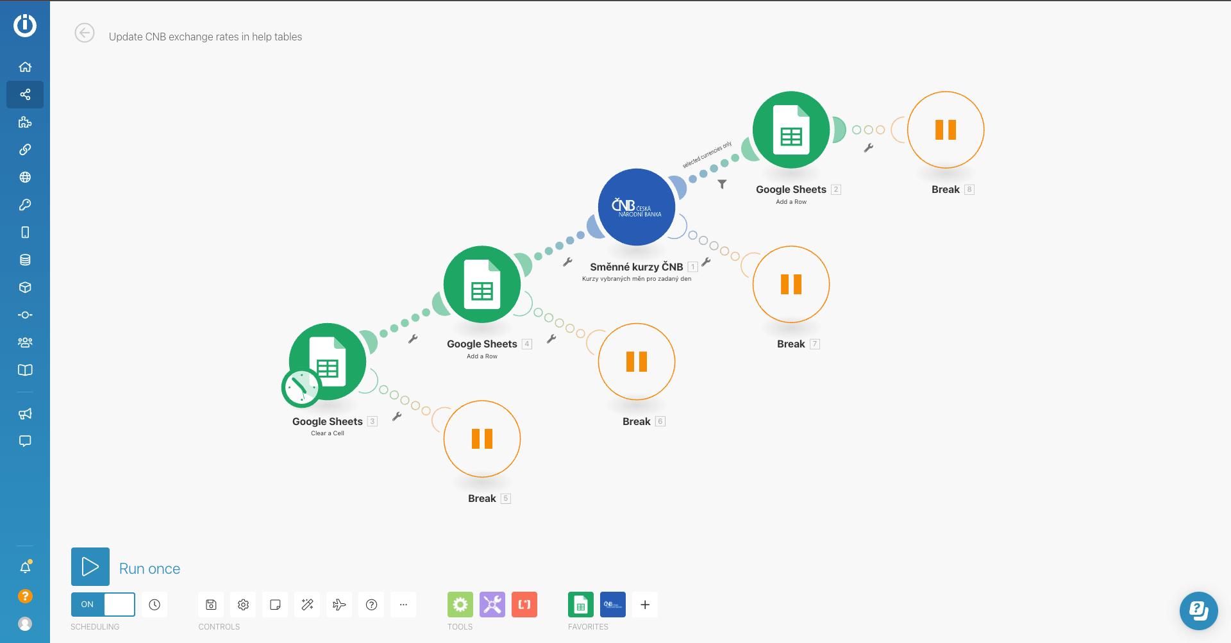Open scenario settings gear icon
This screenshot has height=643, width=1231.
point(243,605)
